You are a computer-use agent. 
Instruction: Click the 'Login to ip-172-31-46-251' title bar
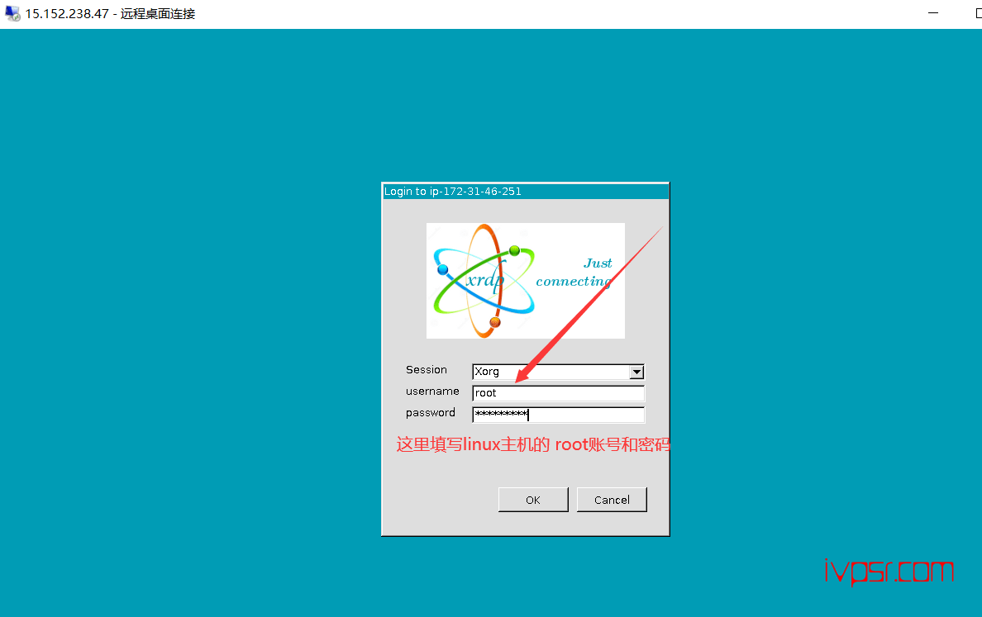tap(526, 192)
